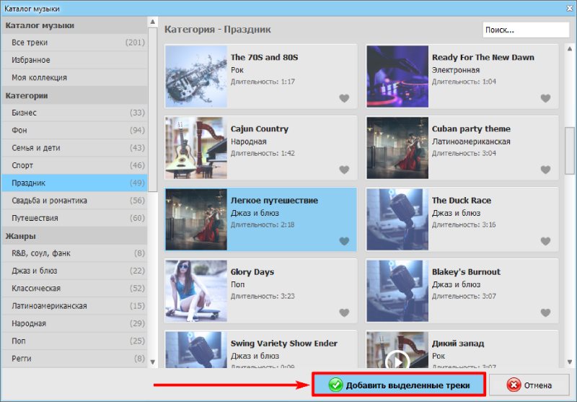Select Латиноамериканская genre in sidebar
Image resolution: width=577 pixels, height=402 pixels.
click(74, 306)
